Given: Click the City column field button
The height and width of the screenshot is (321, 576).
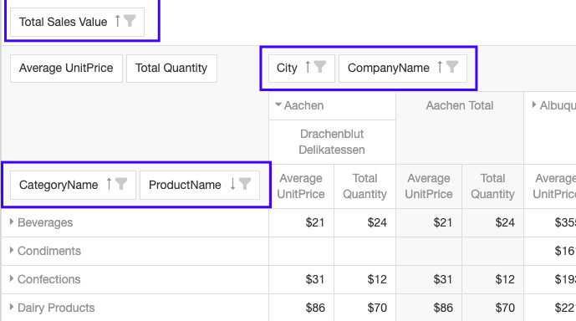Looking at the screenshot, I should [302, 69].
